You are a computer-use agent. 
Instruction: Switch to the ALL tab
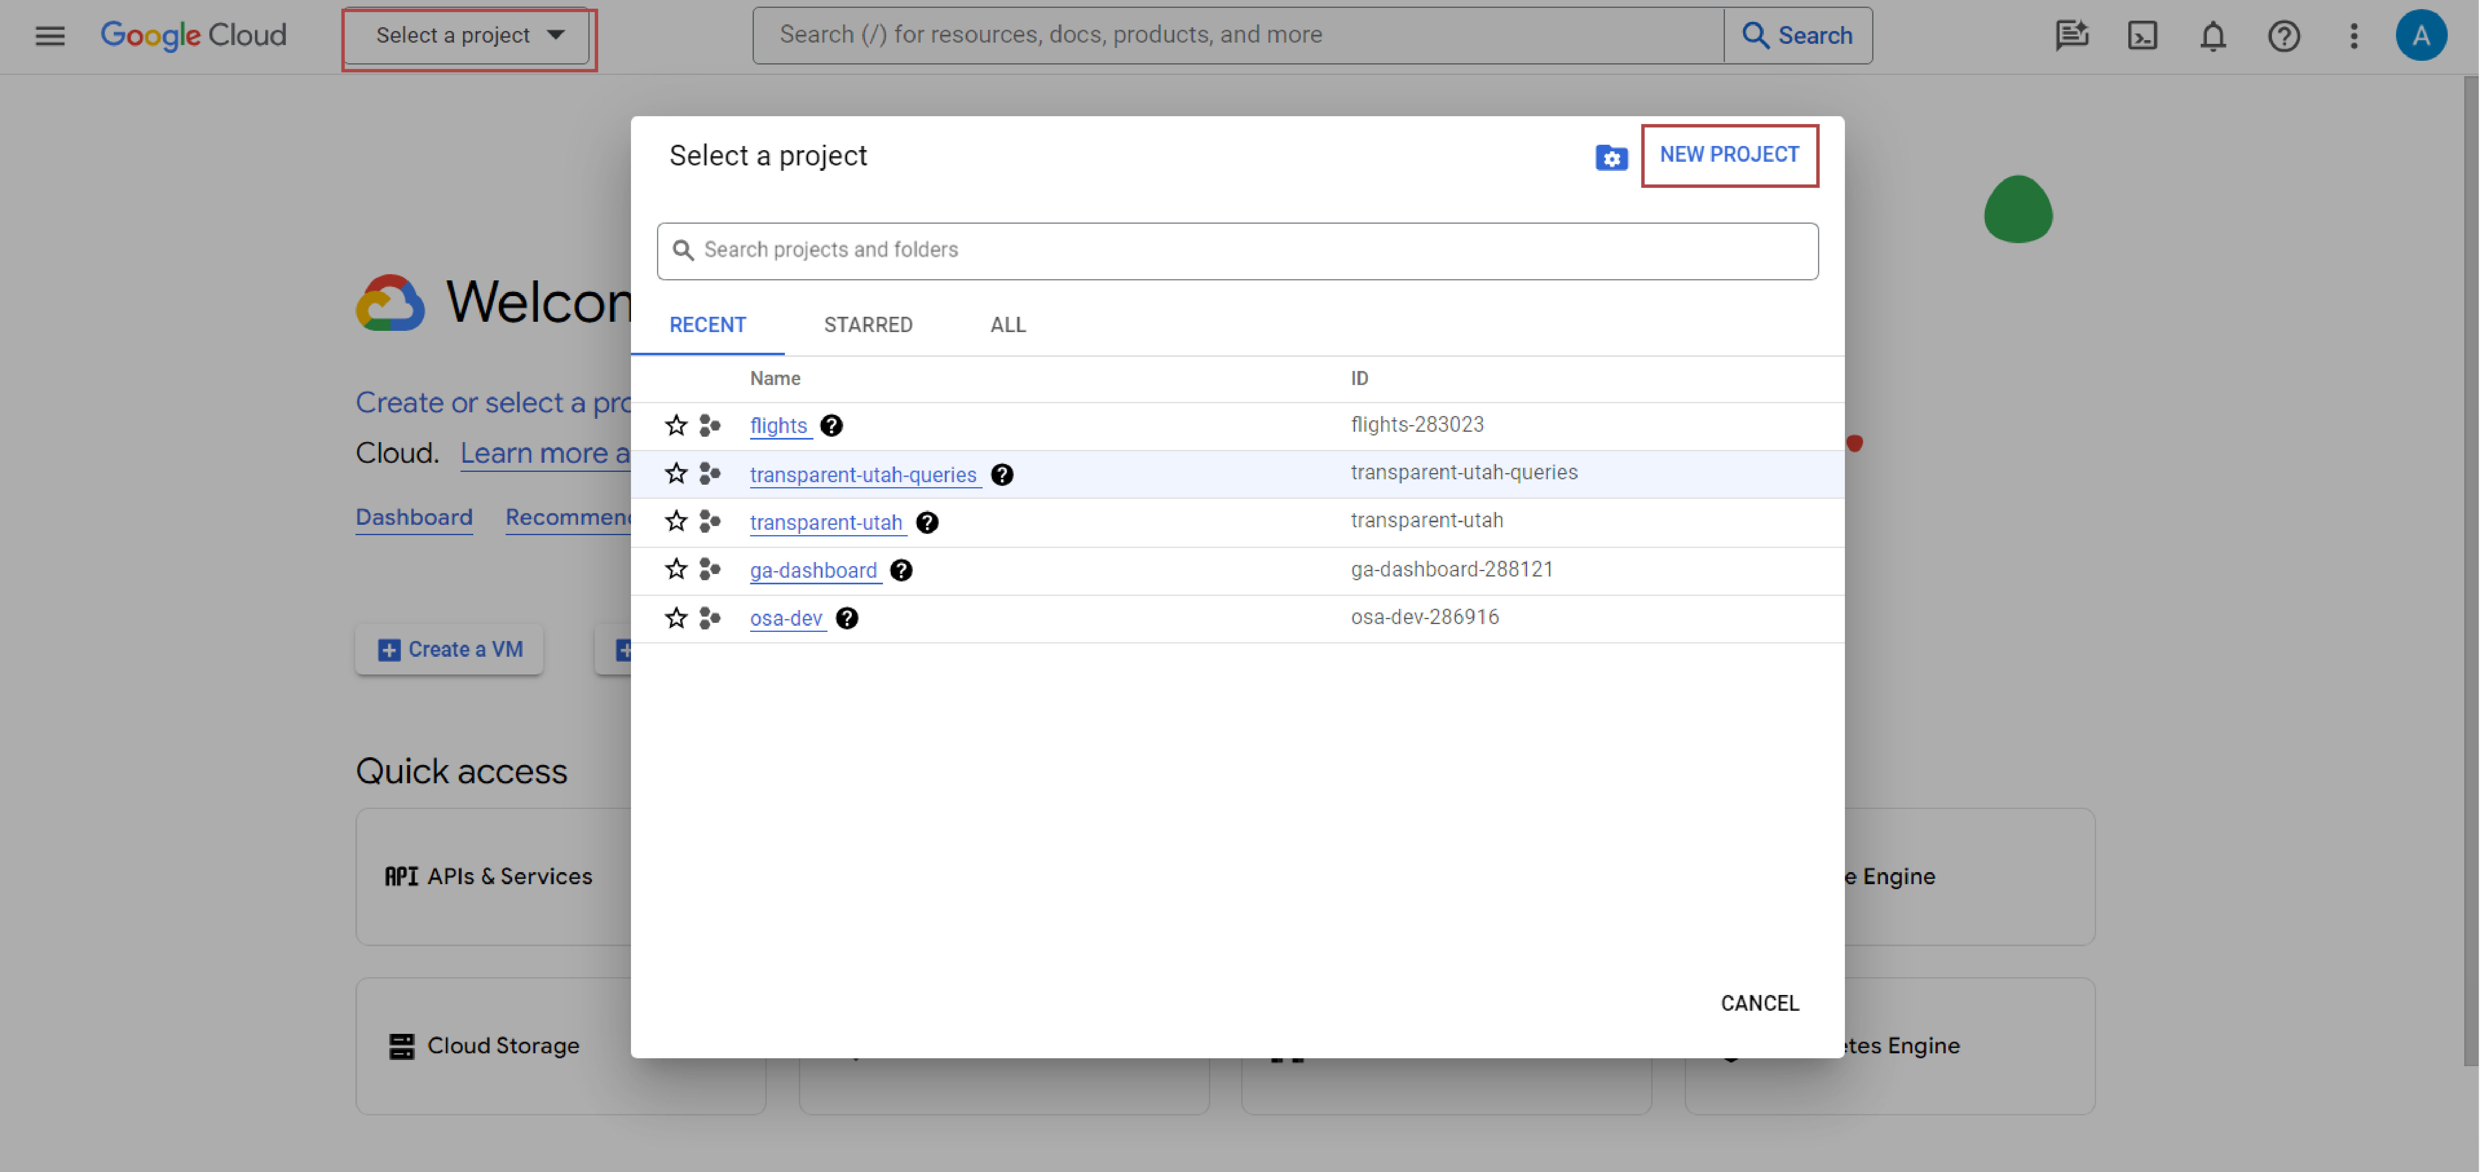click(x=1007, y=325)
